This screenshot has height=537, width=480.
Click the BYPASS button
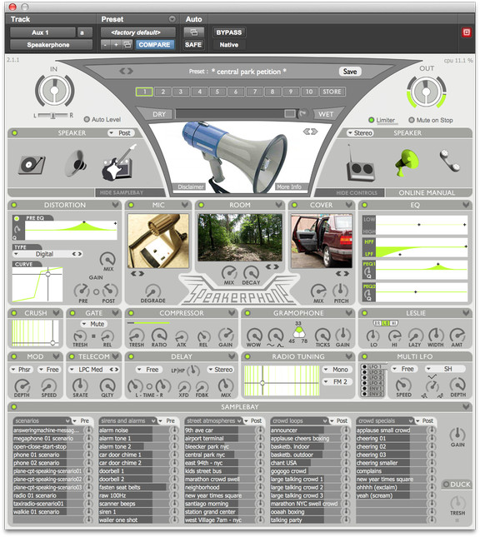pos(228,32)
